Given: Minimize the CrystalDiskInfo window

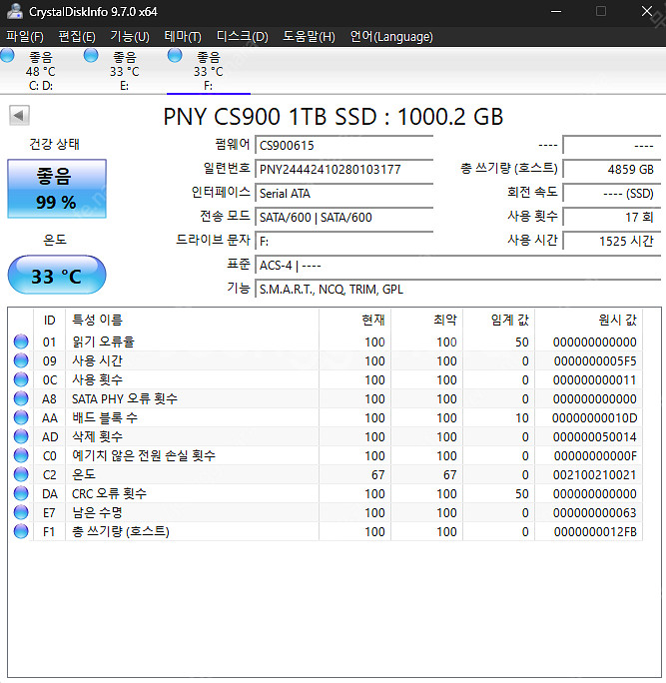Looking at the screenshot, I should tap(556, 11).
